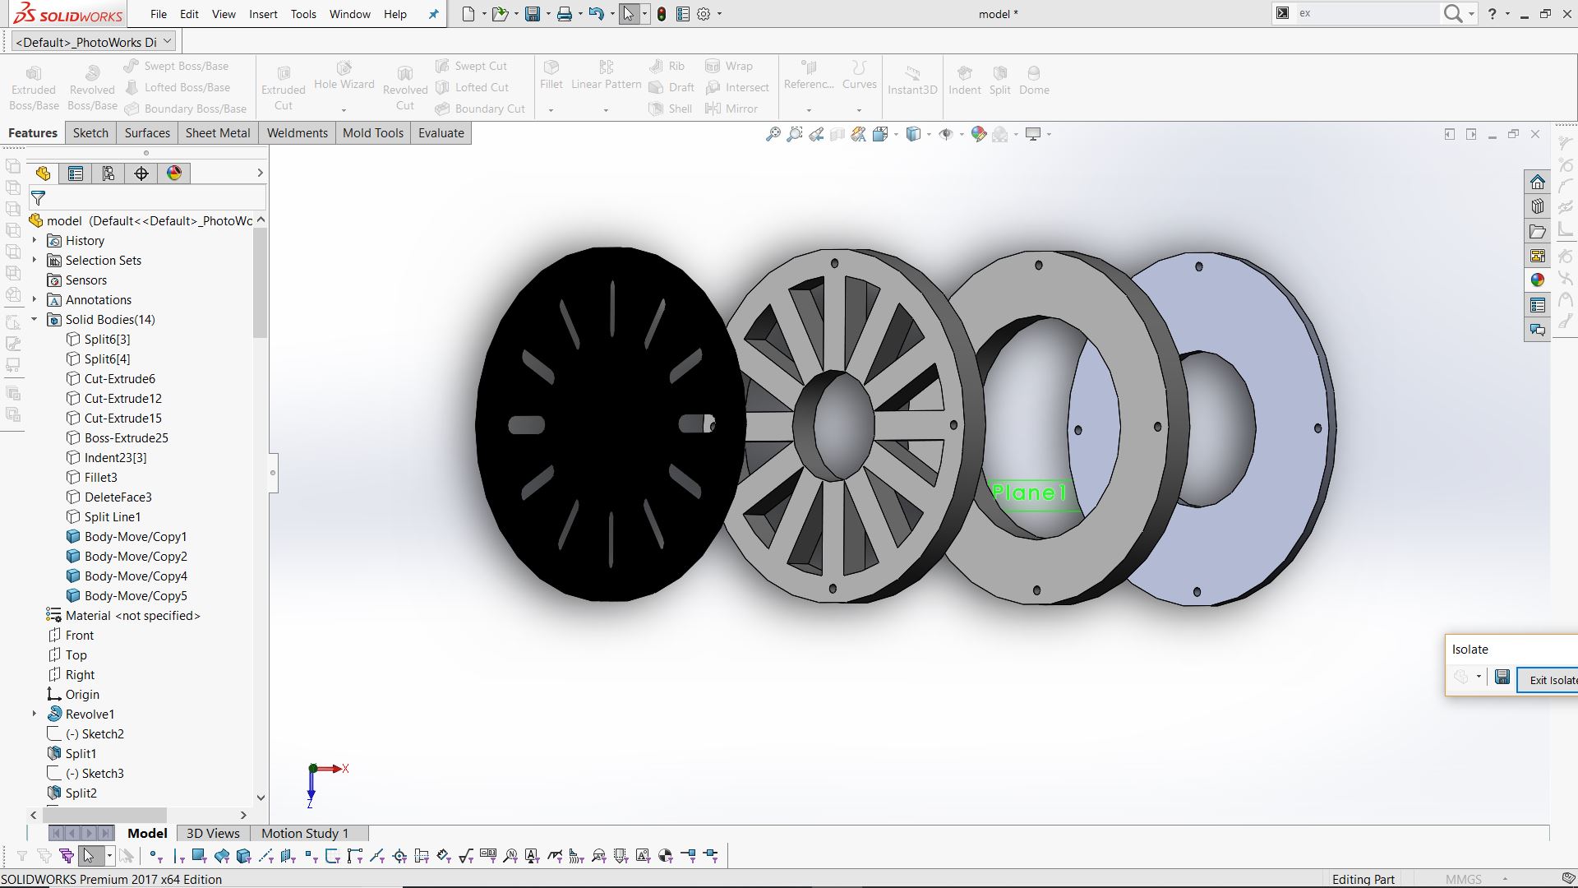1578x888 pixels.
Task: Toggle the Hide/Show Items eye icon
Action: pos(946,134)
